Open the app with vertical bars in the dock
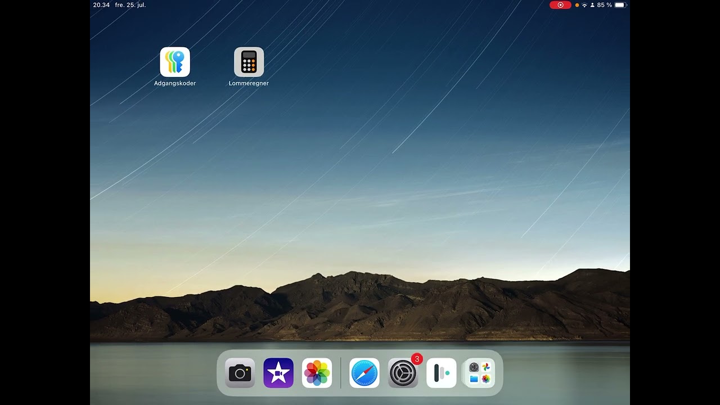 point(441,372)
